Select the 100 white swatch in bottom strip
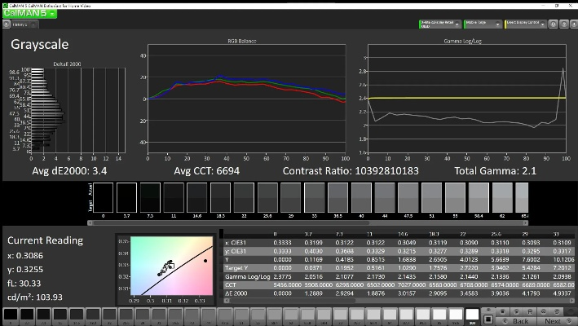Screen dimensions: 578x326 pyautogui.click(x=472, y=315)
